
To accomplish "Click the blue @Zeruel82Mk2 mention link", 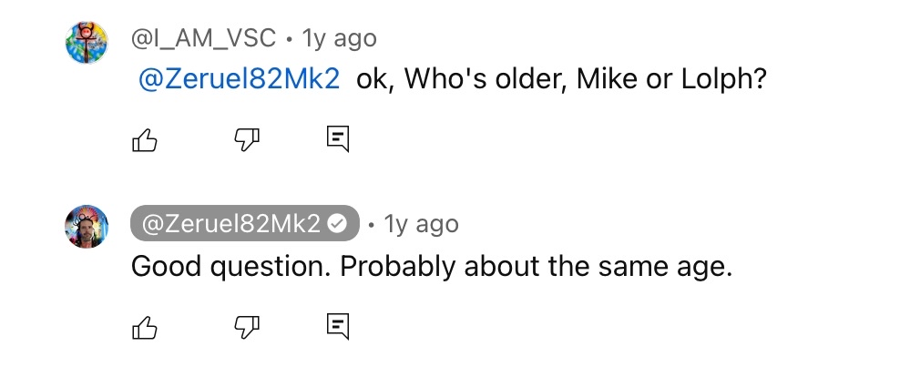I will point(240,79).
